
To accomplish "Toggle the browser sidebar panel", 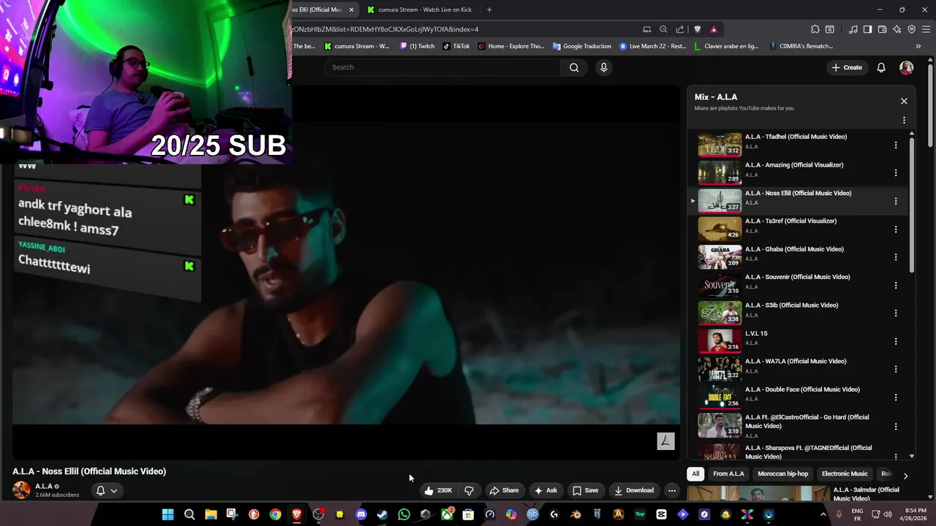I will click(867, 29).
